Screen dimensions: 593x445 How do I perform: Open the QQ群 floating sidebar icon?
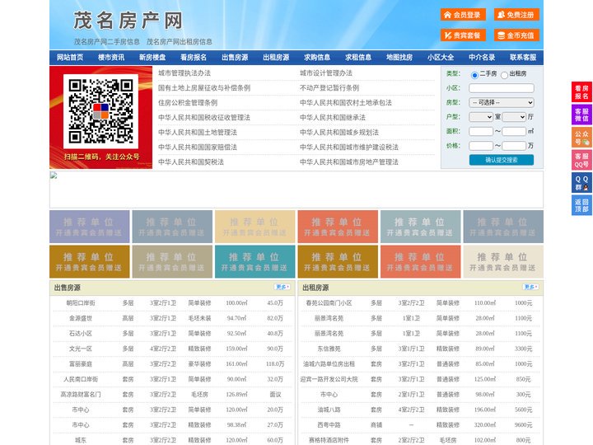click(x=581, y=183)
